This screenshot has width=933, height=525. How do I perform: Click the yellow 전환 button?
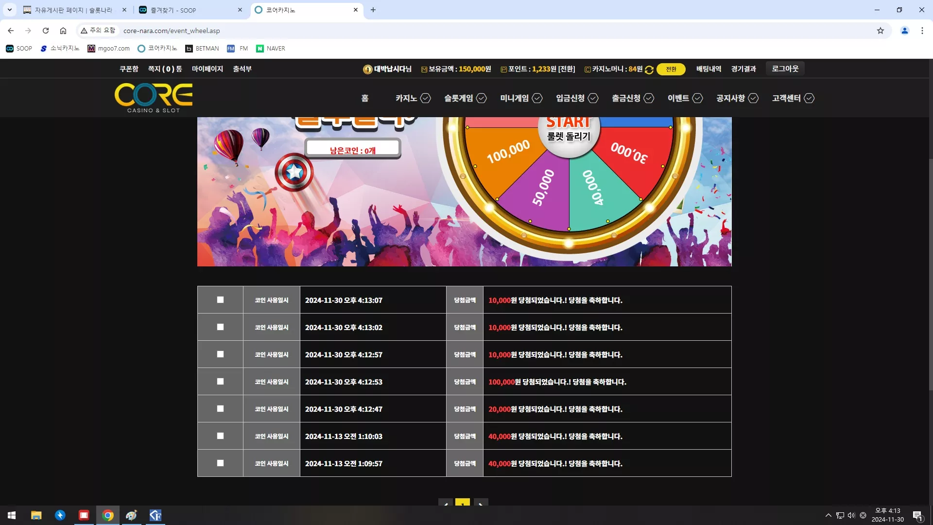coord(671,70)
